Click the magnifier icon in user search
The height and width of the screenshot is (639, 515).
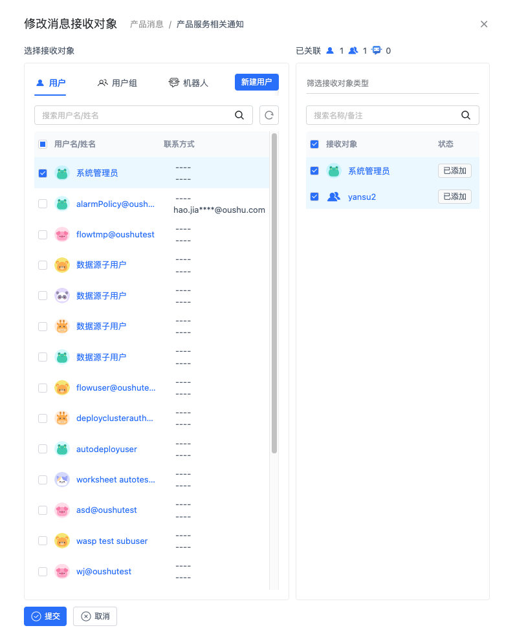click(239, 115)
